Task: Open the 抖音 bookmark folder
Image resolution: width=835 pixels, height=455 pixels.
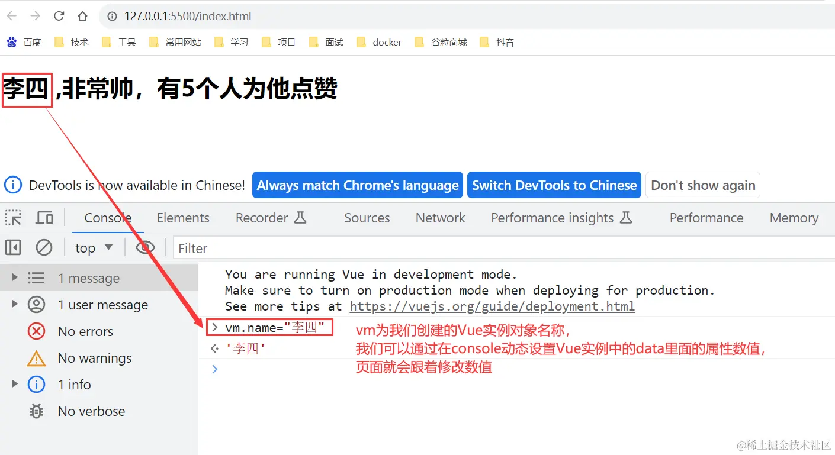Action: click(497, 42)
